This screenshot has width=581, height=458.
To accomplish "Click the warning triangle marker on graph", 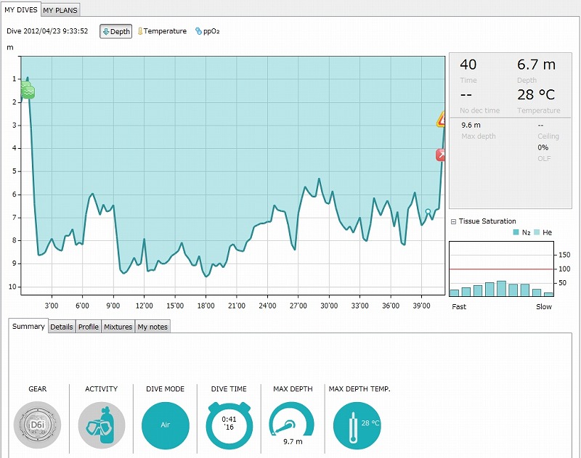I will coord(442,120).
